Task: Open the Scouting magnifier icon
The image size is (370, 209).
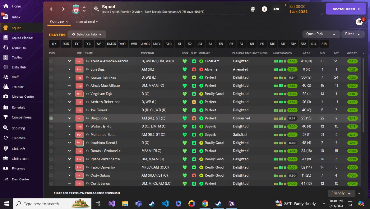Action: [x=6, y=128]
